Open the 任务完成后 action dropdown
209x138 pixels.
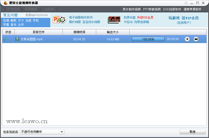[42, 132]
